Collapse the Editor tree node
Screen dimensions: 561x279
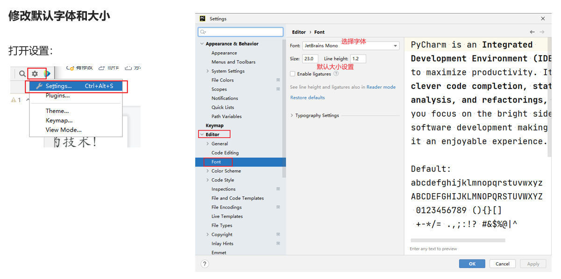coord(202,135)
